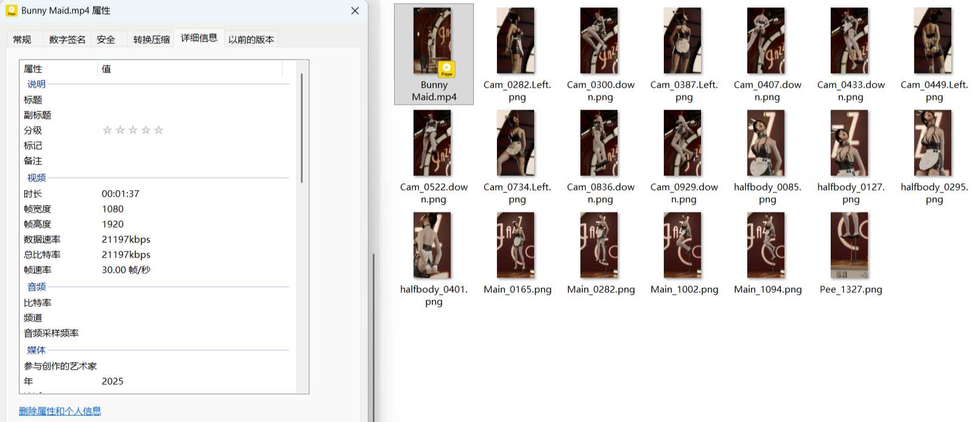Screen dimensions: 972x422
Task: Click the 属性 column header
Action: click(x=58, y=69)
